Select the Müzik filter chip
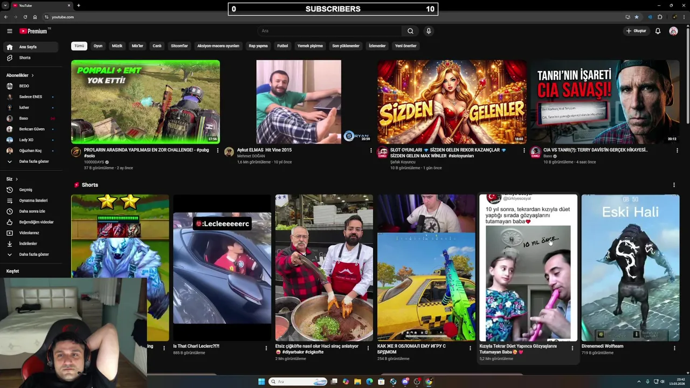The height and width of the screenshot is (388, 690). (117, 46)
